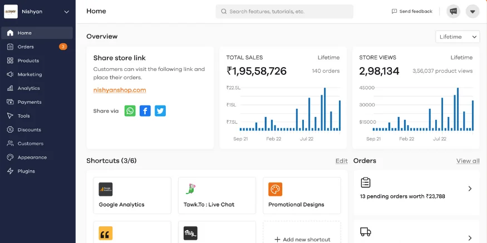Click the orange Promotional Designs palette icon
The width and height of the screenshot is (487, 243).
tap(275, 189)
